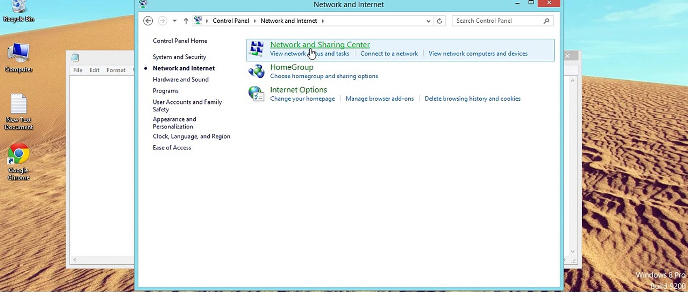Go back using the back arrow
Viewport: 688px width, 292px height.
148,21
